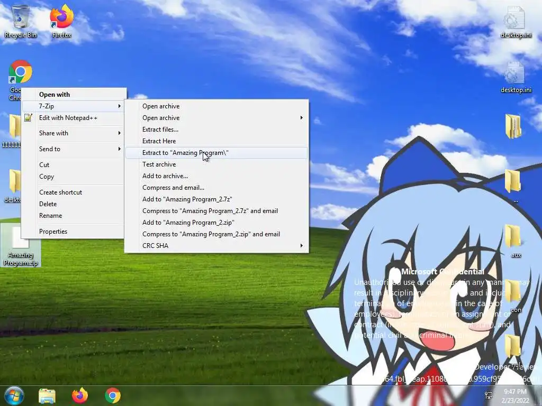The width and height of the screenshot is (542, 406).
Task: Click Open archive without the submenu arrow
Action: coord(216,106)
